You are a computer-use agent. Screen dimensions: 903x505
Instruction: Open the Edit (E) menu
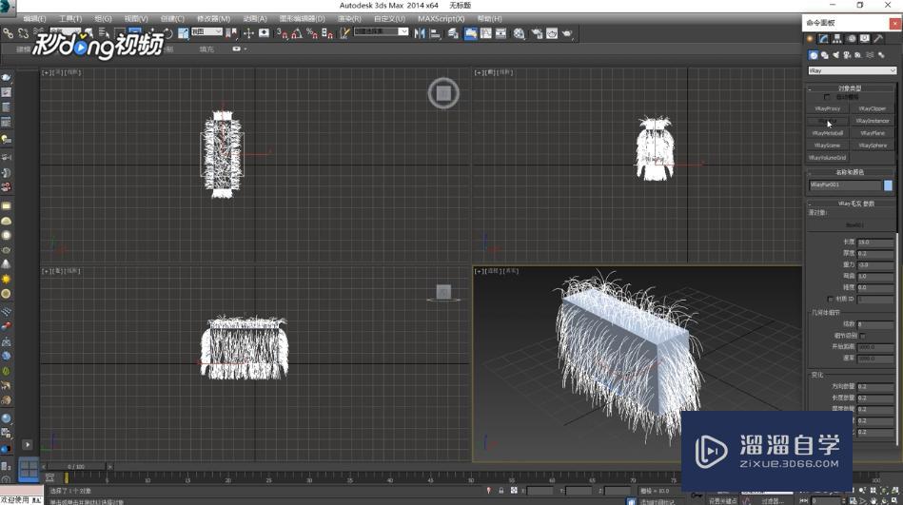[x=34, y=19]
